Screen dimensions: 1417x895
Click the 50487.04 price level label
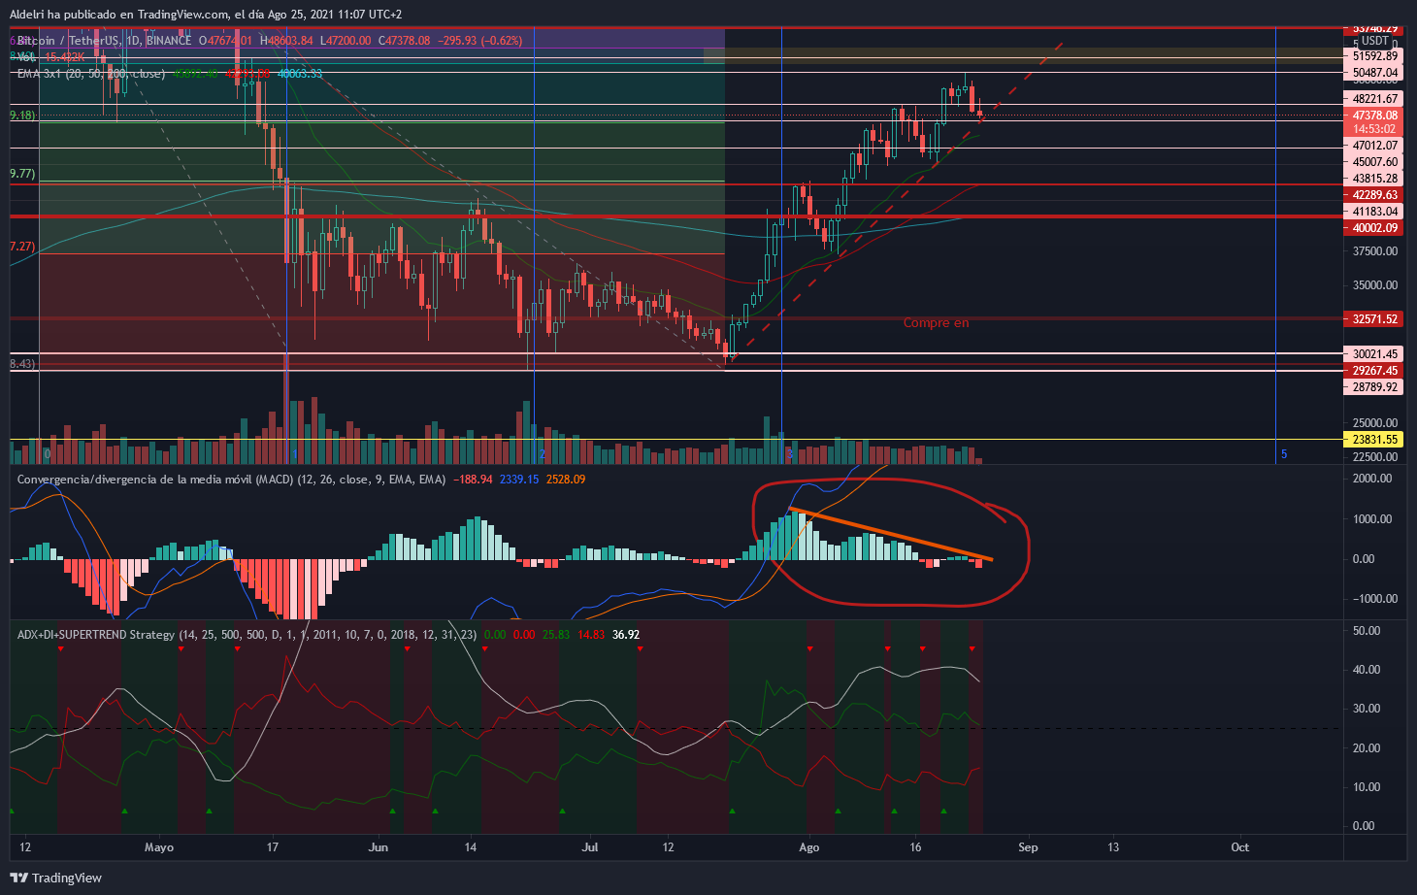(x=1375, y=73)
